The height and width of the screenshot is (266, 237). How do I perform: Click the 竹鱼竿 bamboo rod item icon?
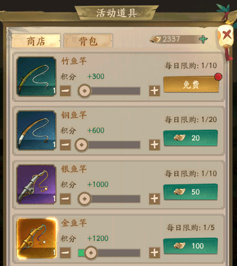[36, 77]
